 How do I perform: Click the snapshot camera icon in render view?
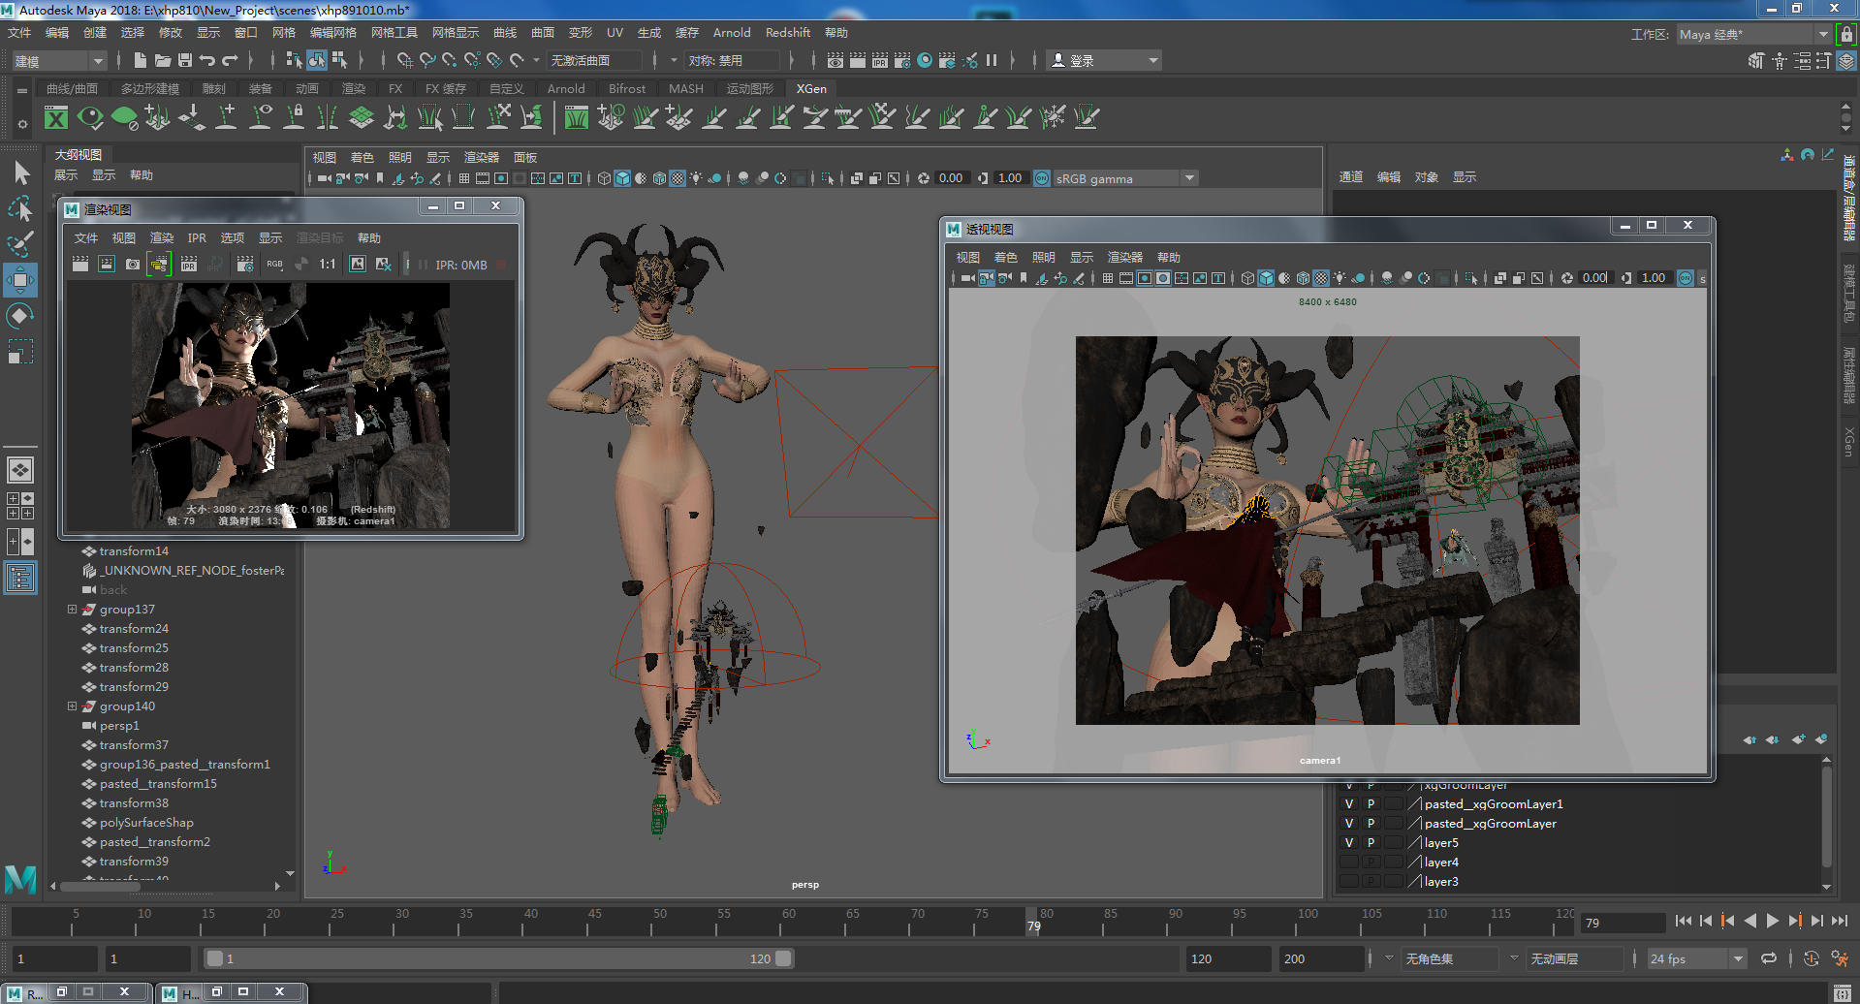(x=133, y=265)
